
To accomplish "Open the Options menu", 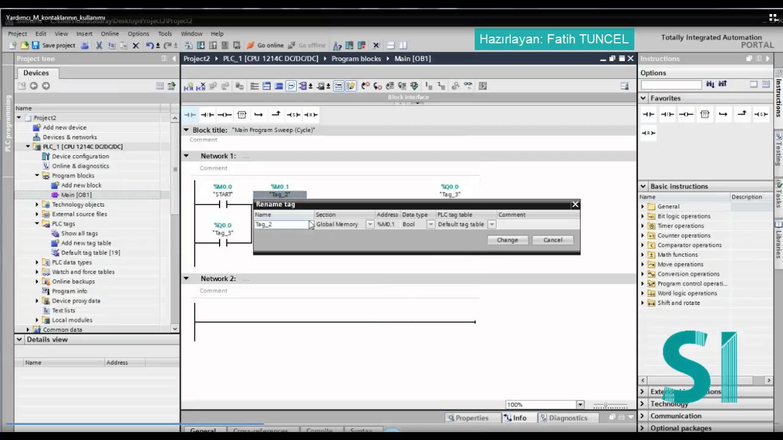I will tap(138, 34).
